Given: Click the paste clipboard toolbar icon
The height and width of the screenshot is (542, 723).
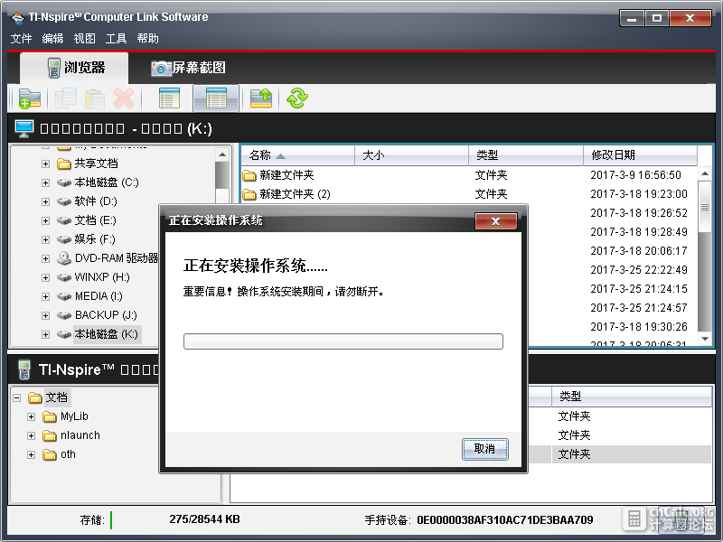Looking at the screenshot, I should tap(95, 98).
